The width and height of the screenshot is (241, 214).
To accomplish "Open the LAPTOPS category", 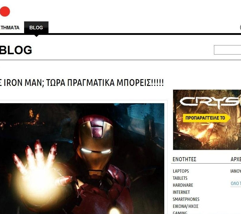I will pyautogui.click(x=181, y=171).
